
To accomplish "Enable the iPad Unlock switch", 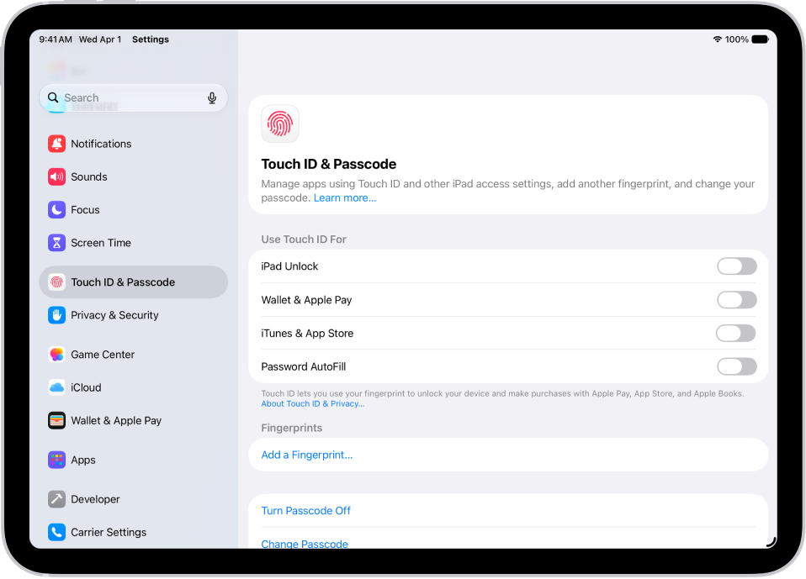I will pos(737,266).
